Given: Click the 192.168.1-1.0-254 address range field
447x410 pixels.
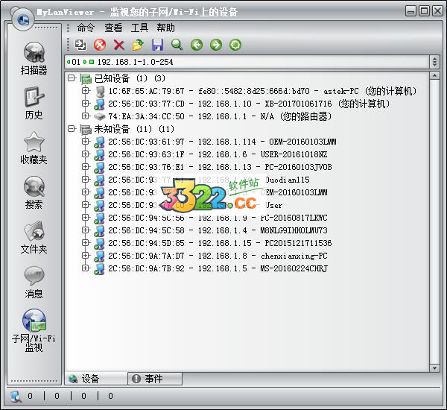Looking at the screenshot, I should [x=246, y=61].
